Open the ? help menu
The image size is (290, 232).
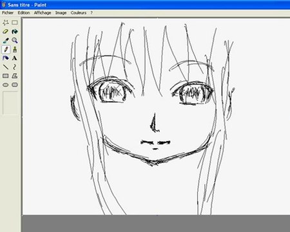pos(92,13)
